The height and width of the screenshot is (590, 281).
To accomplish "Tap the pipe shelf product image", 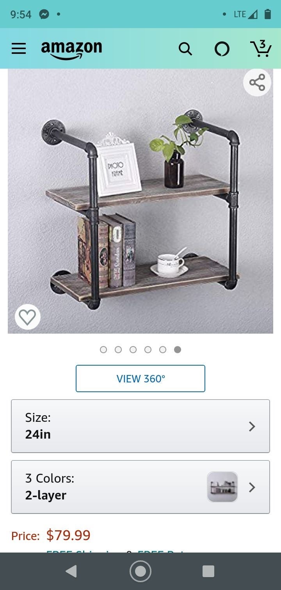I will 140,201.
